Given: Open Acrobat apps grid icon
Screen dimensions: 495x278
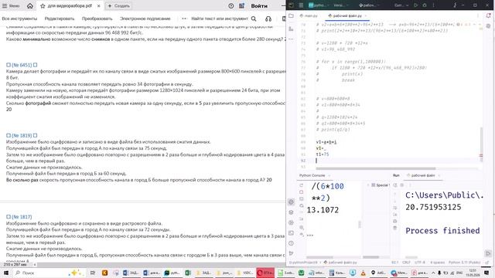Looking at the screenshot, I should coord(242,5).
